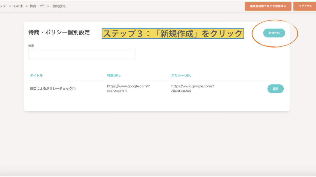This screenshot has width=316, height=177.
Task: Click the URL value under ポリシーURL
Action: [192, 88]
